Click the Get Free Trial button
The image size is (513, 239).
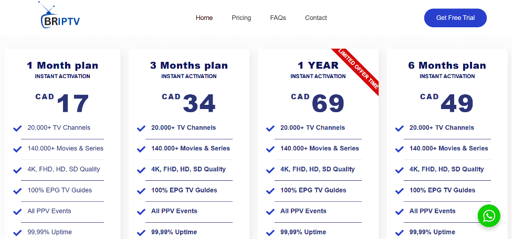[x=455, y=18]
